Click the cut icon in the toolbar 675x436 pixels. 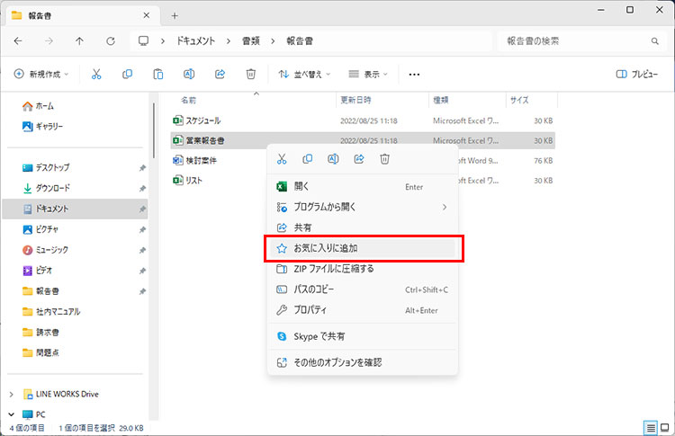(x=96, y=75)
